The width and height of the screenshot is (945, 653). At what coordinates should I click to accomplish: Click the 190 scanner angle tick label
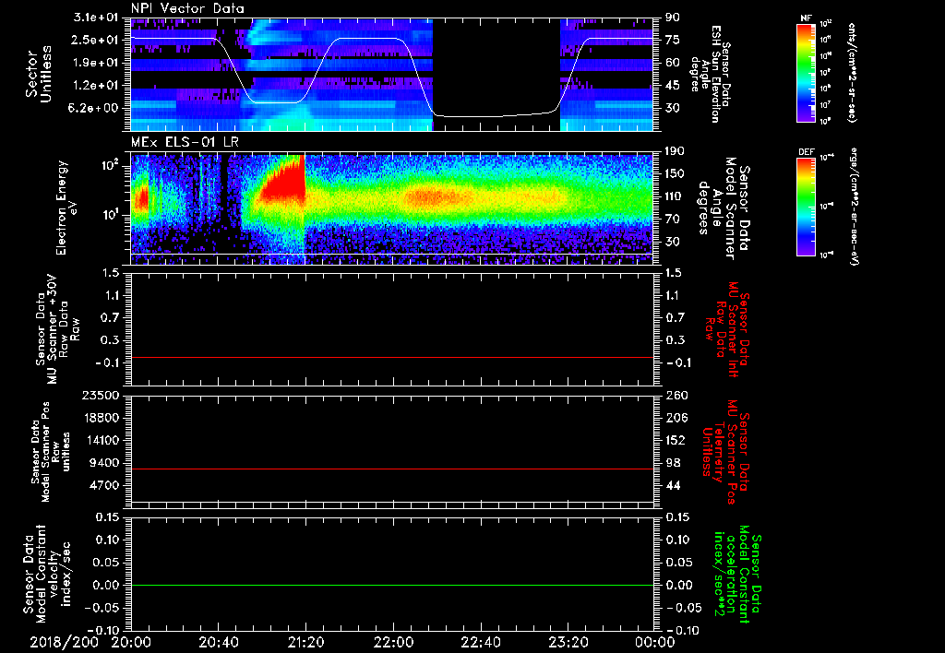tap(675, 150)
